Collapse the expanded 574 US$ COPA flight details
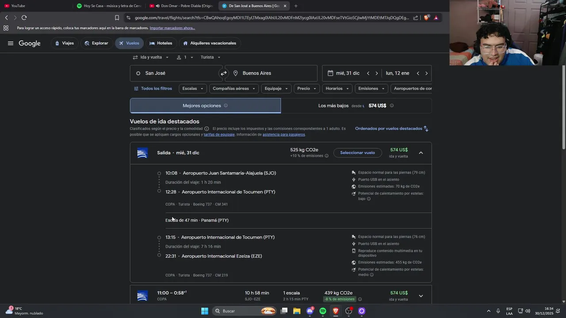This screenshot has height=318, width=566. tap(421, 153)
